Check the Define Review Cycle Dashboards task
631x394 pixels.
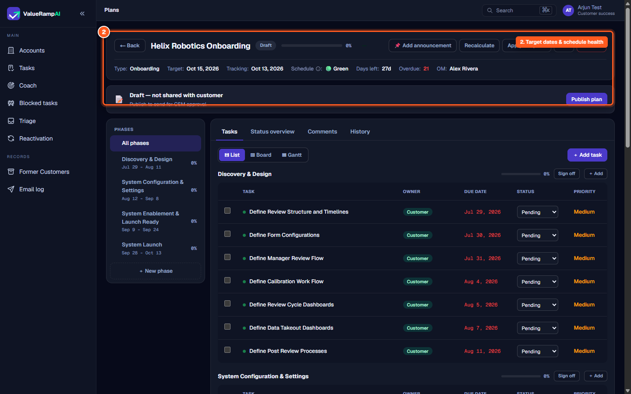(227, 303)
